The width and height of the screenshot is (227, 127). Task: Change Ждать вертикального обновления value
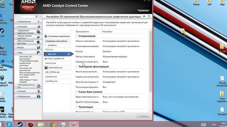pos(121,97)
